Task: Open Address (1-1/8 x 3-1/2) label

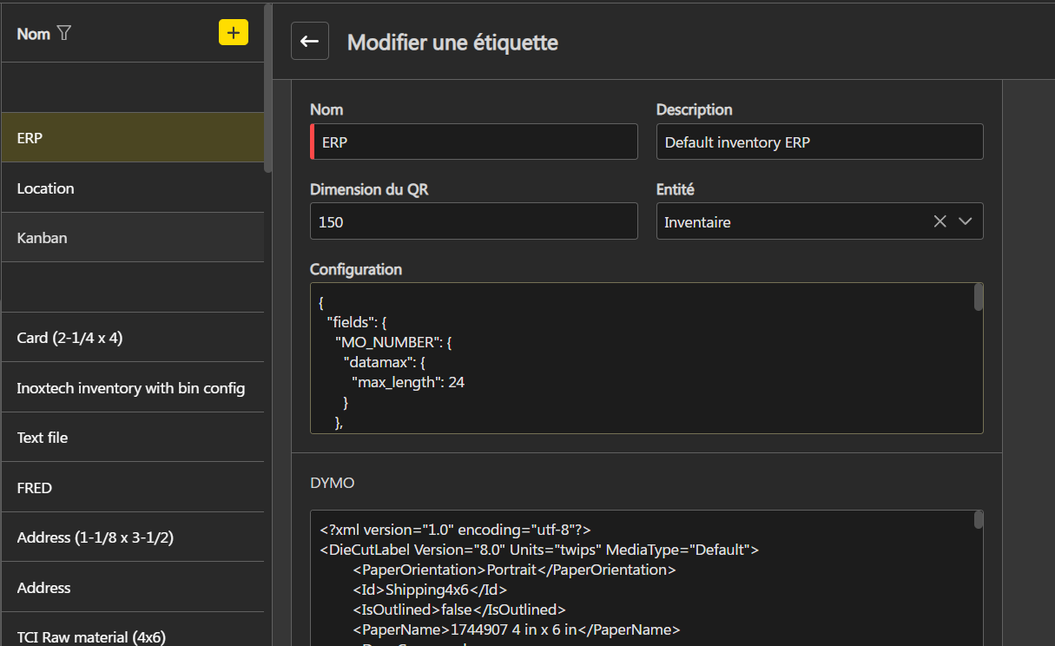Action: pyautogui.click(x=132, y=537)
